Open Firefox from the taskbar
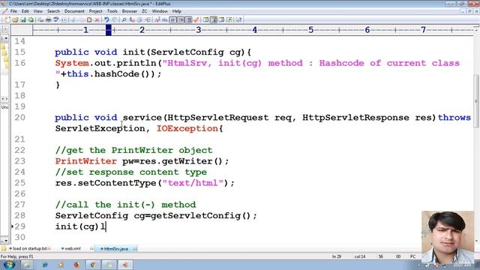This screenshot has height=270, width=480. click(x=76, y=265)
